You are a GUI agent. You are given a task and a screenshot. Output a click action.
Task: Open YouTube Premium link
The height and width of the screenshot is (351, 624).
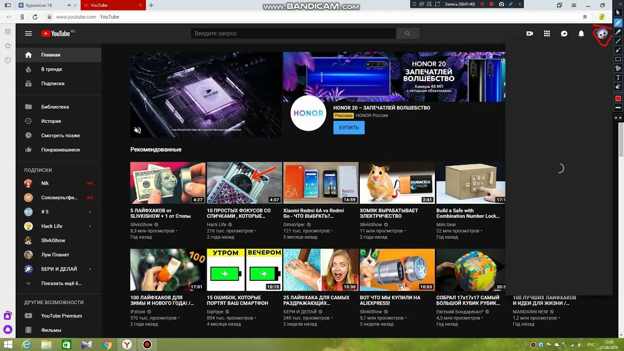click(x=58, y=316)
